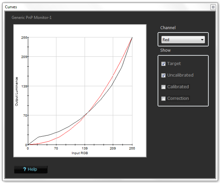Click the Curves title bar text
The image size is (220, 183).
coord(11,7)
